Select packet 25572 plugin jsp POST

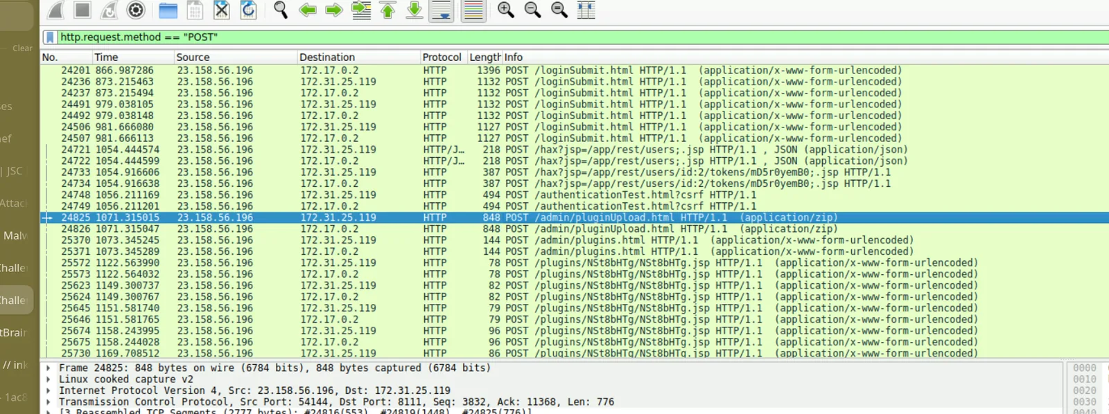(x=575, y=263)
